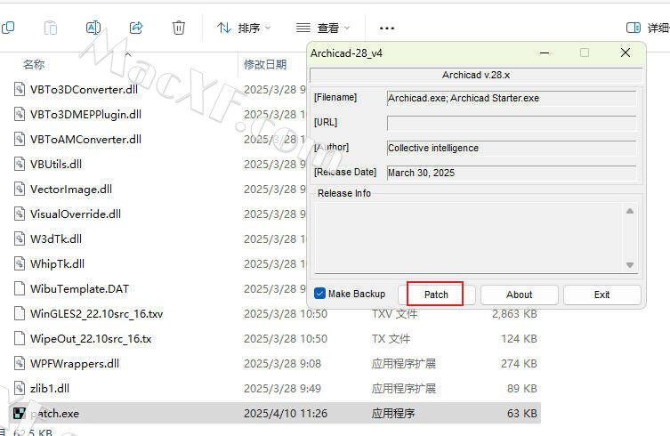Click the Filename field in patcher
The image size is (670, 436).
coord(512,98)
